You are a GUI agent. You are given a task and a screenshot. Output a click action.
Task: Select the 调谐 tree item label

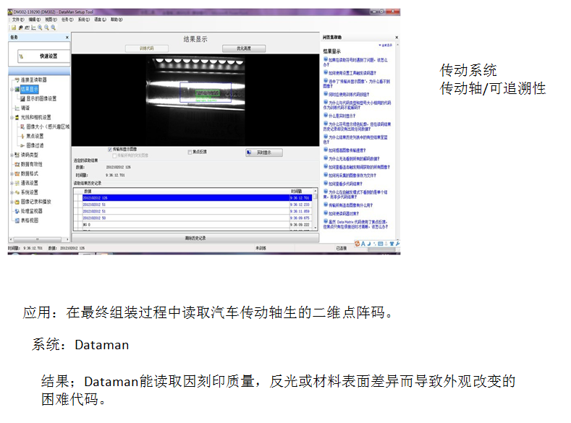click(25, 108)
